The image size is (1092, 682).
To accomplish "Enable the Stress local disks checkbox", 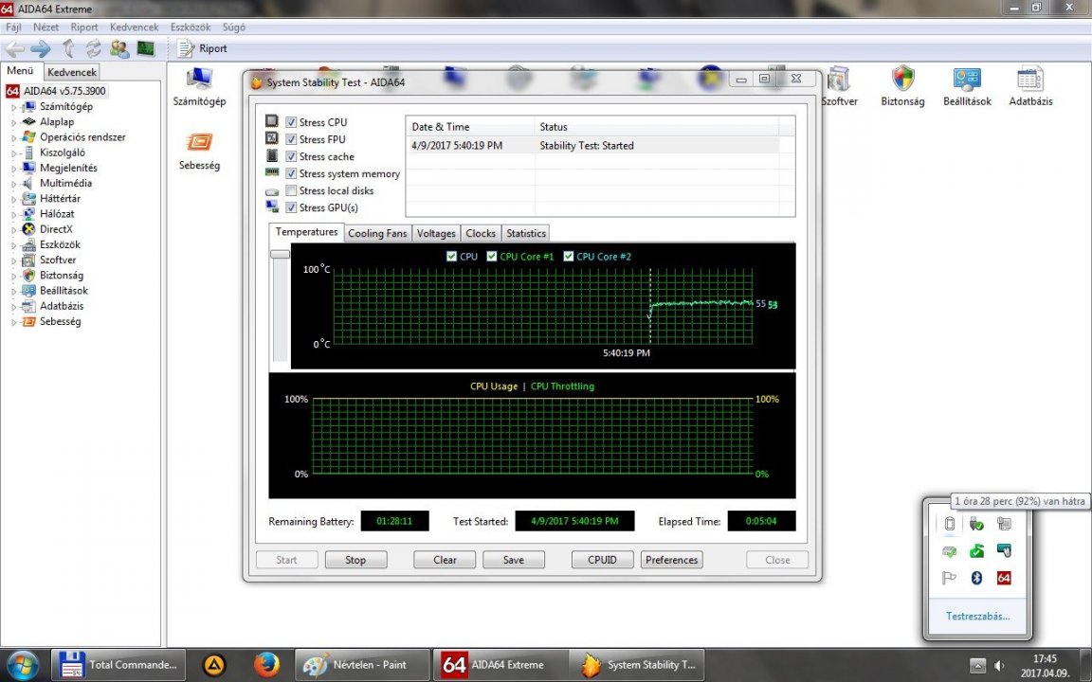I will point(291,190).
